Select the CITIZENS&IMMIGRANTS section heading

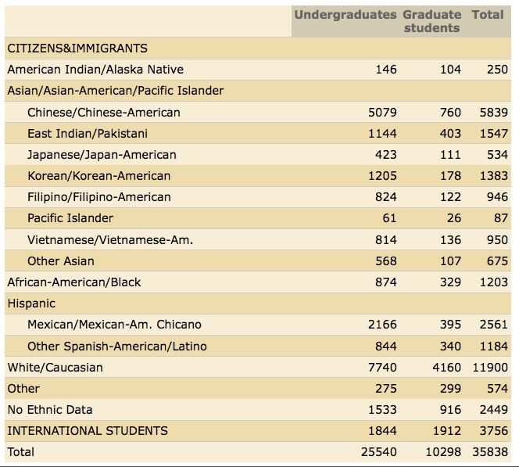point(77,48)
